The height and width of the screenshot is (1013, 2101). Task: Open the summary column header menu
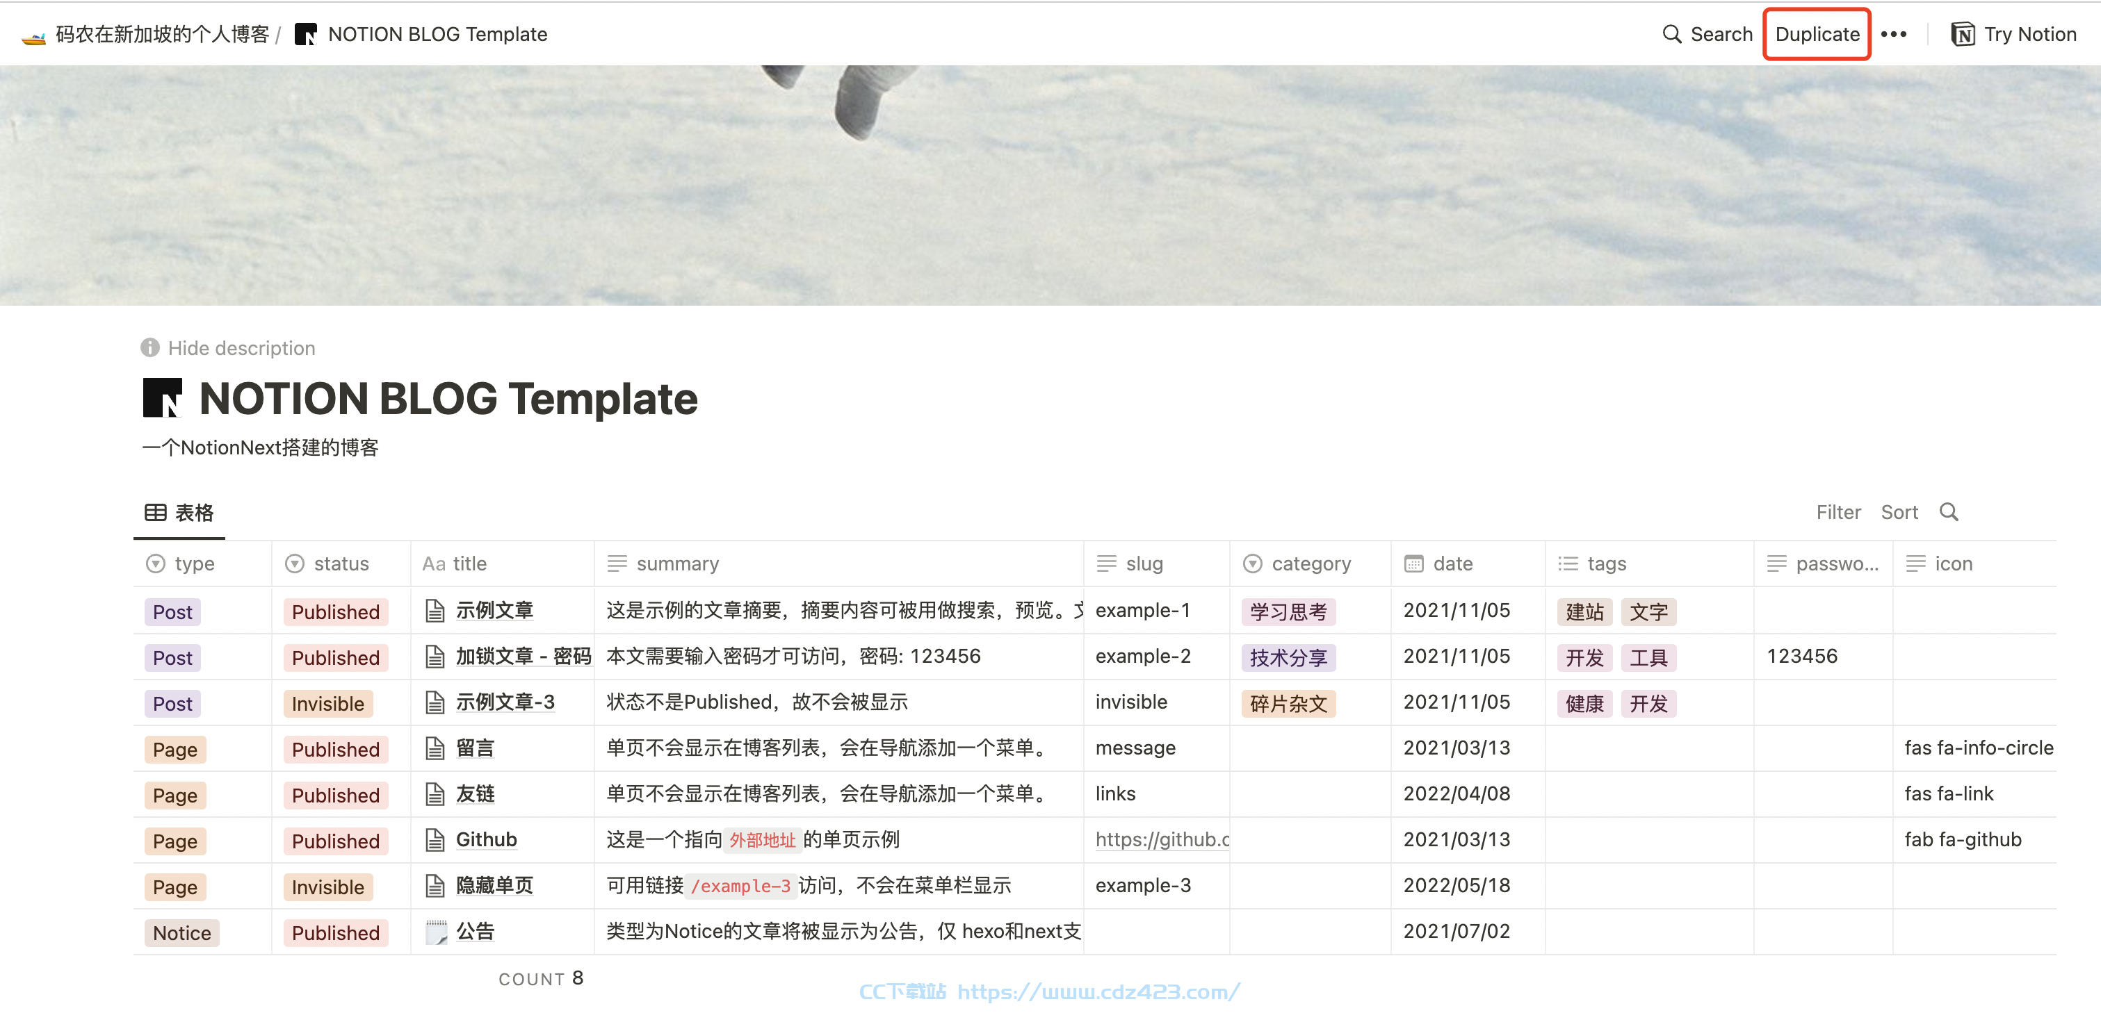838,563
